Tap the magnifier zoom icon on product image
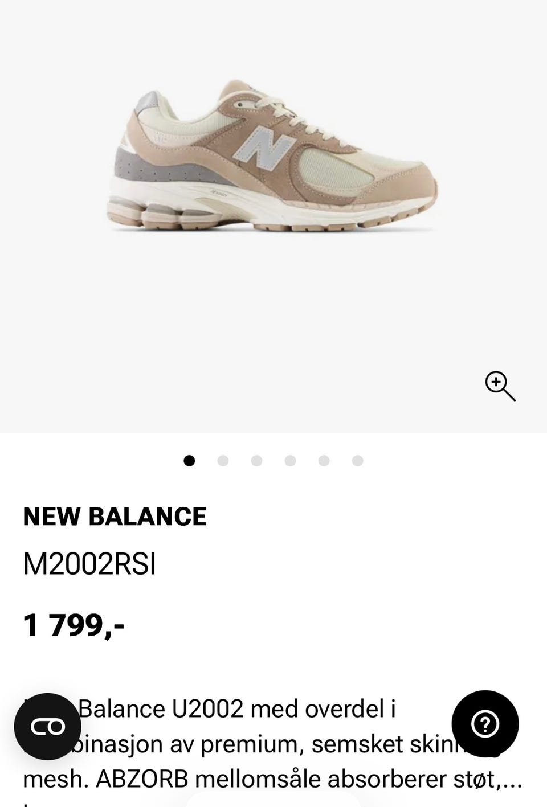Image resolution: width=547 pixels, height=807 pixels. tap(500, 387)
